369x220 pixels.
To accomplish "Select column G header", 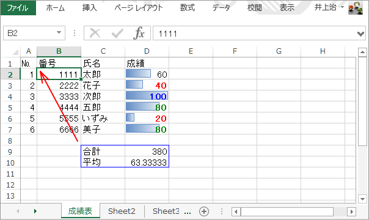I will click(279, 51).
